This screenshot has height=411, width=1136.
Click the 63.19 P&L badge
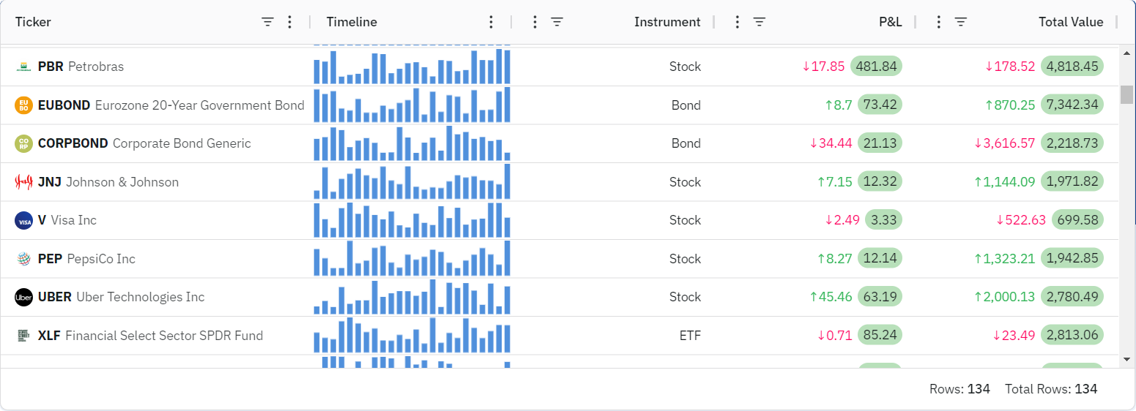pos(880,297)
